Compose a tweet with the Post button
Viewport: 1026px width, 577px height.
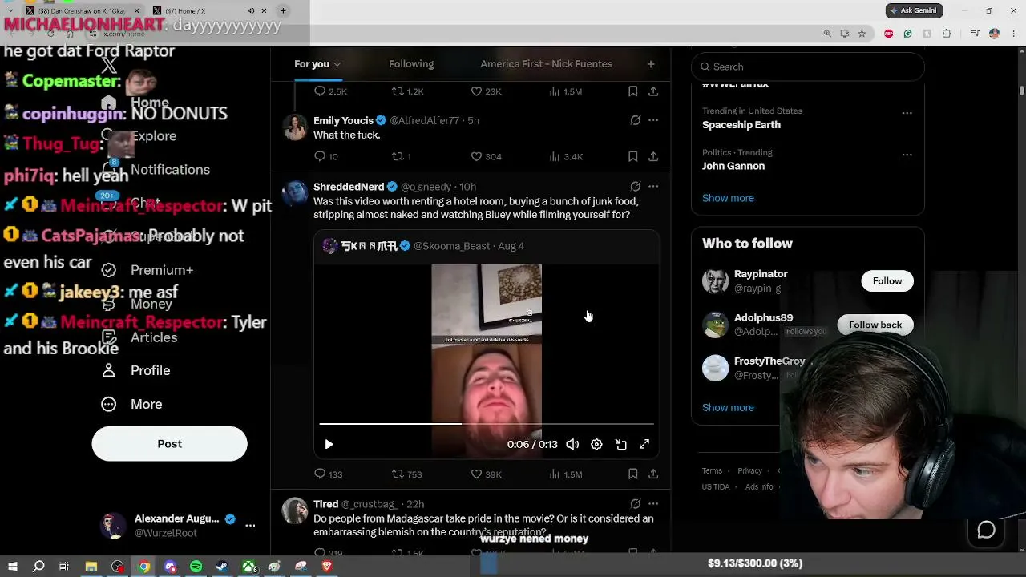pyautogui.click(x=169, y=444)
